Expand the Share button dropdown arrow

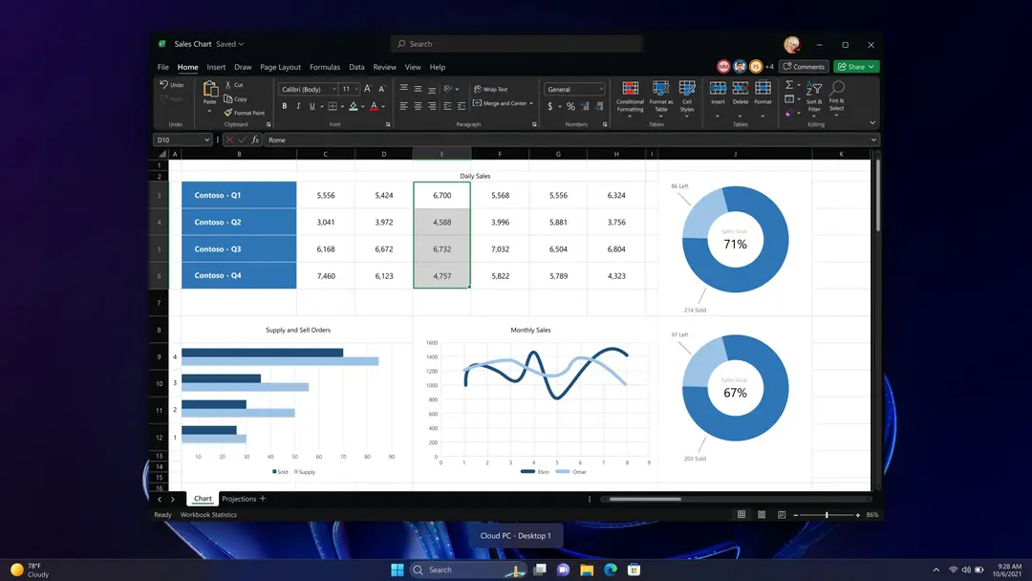[x=871, y=67]
